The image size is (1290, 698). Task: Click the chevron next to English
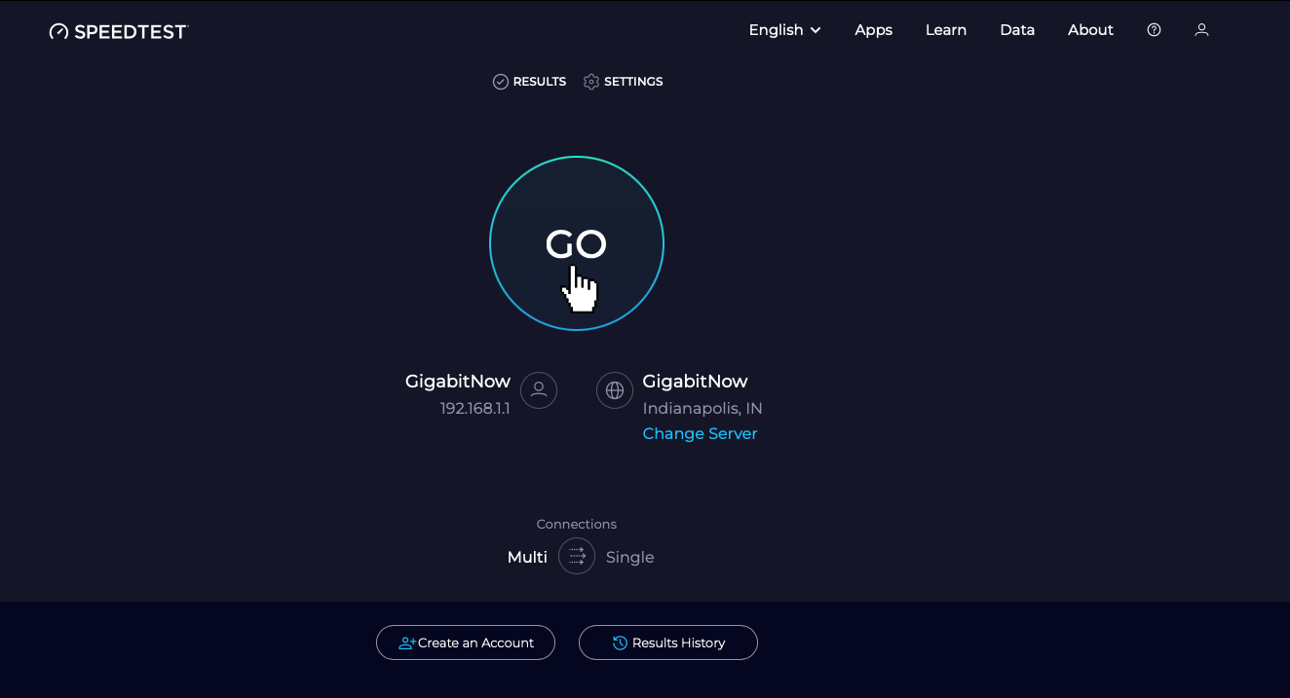[x=816, y=30]
